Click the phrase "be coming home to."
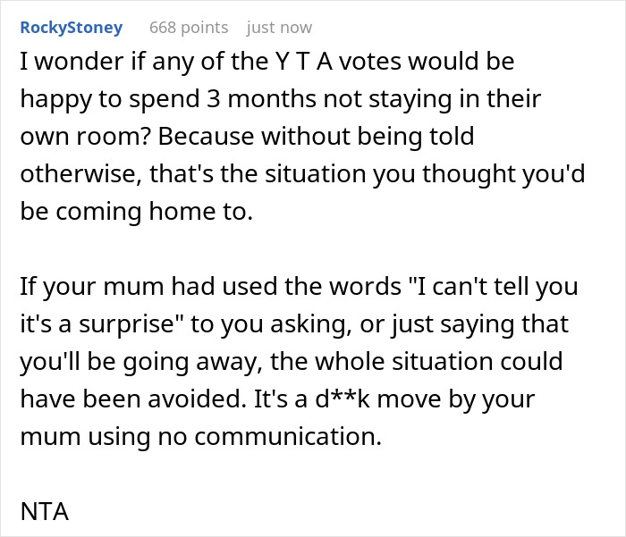Image resolution: width=626 pixels, height=537 pixels. click(x=119, y=211)
